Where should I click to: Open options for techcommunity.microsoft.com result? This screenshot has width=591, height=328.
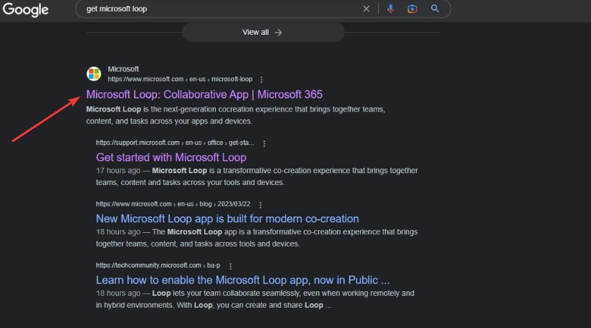pos(230,266)
